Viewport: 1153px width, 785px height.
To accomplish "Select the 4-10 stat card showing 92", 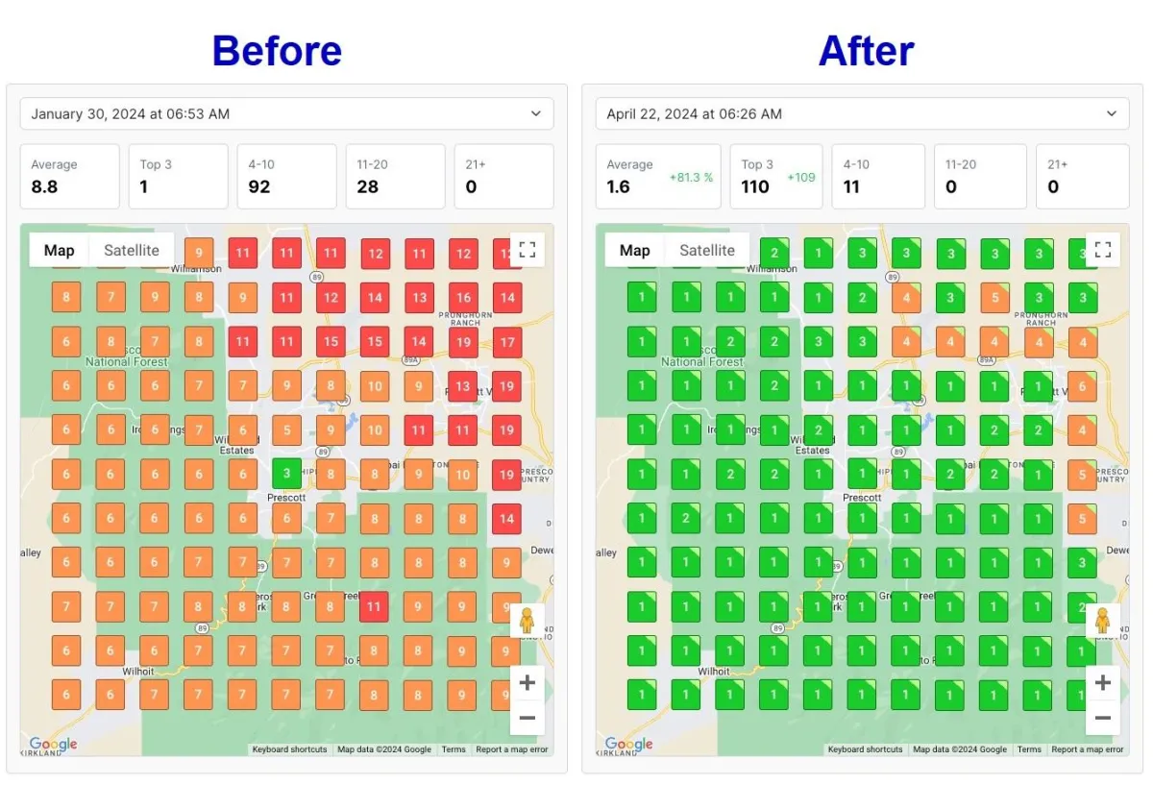I will tap(287, 177).
